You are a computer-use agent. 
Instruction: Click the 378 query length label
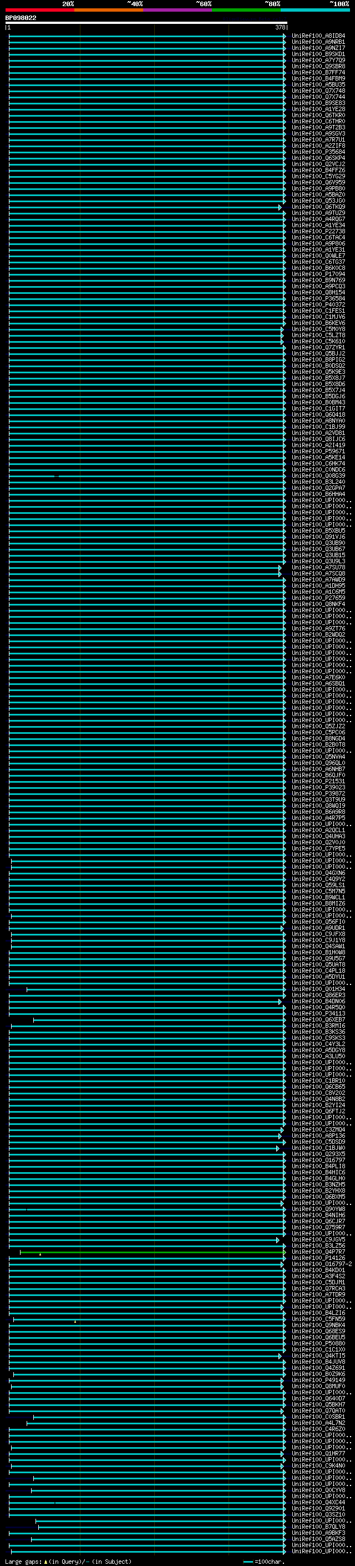280,27
